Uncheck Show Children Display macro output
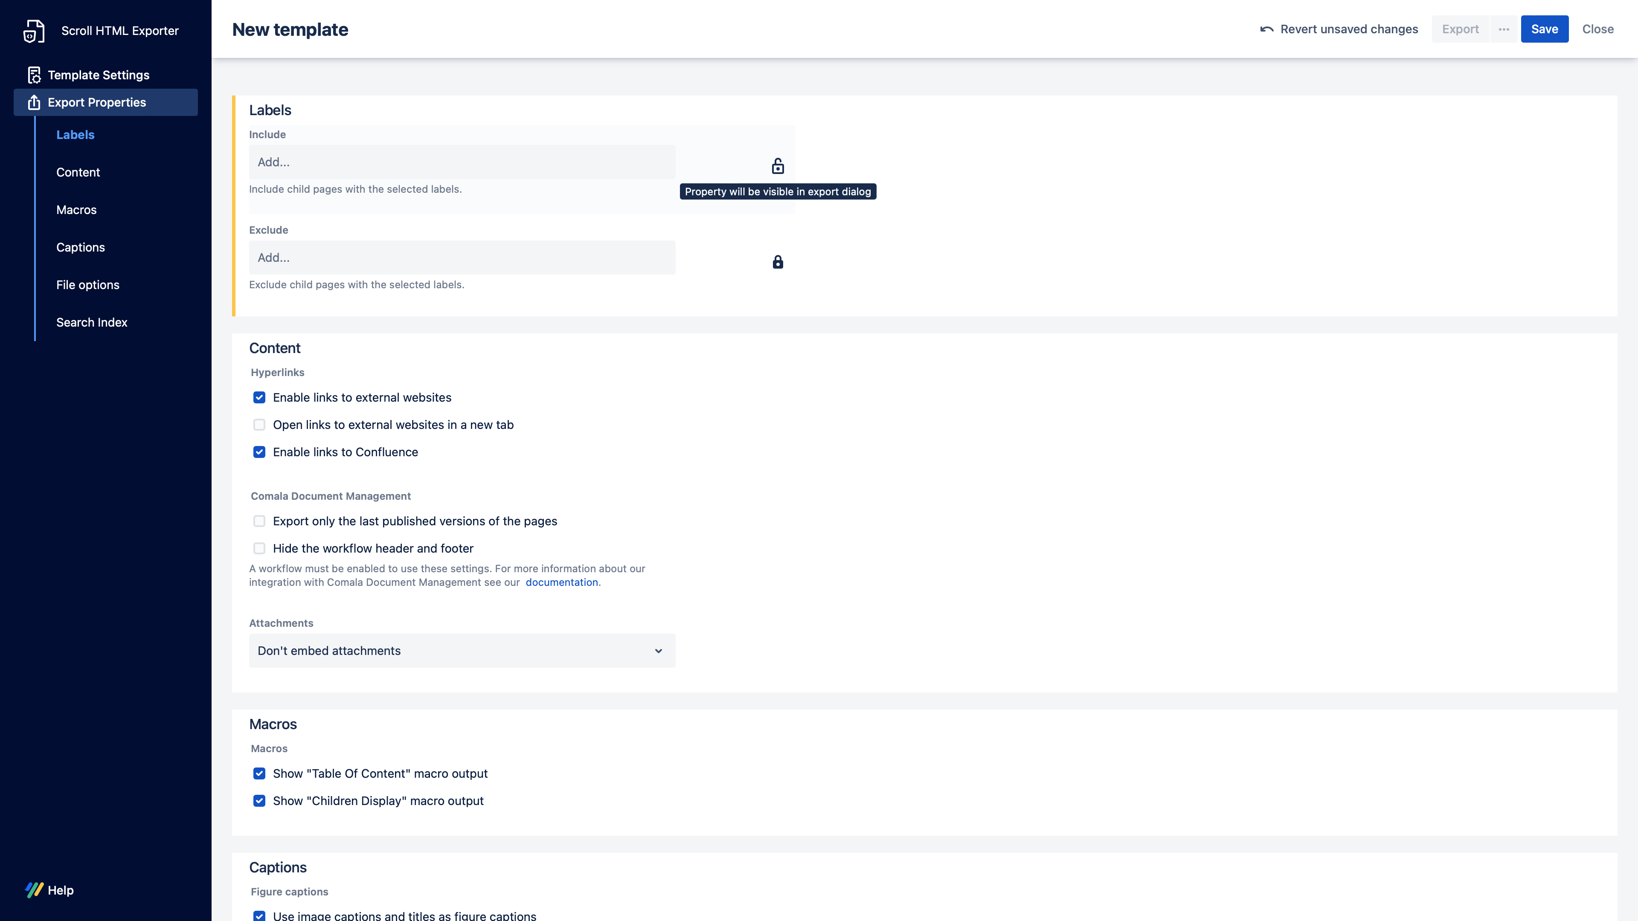This screenshot has width=1638, height=921. click(x=259, y=801)
